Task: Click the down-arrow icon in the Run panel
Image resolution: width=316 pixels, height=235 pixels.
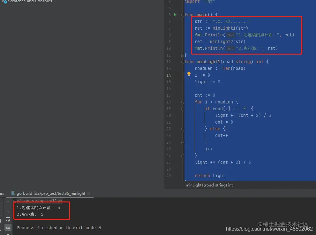Action: point(8,211)
